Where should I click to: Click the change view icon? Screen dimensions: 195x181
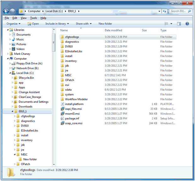tap(166, 24)
